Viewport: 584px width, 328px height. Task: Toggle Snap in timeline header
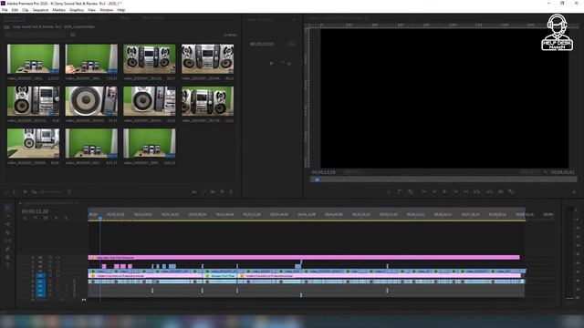pyautogui.click(x=36, y=219)
